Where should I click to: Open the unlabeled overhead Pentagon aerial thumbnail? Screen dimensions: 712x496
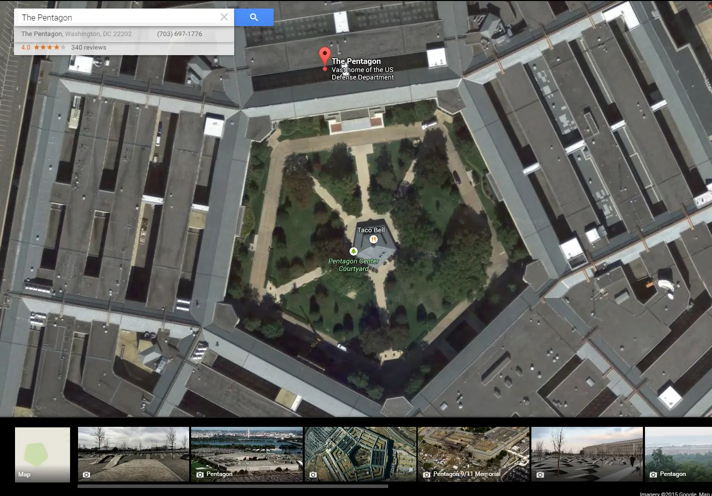tap(360, 454)
